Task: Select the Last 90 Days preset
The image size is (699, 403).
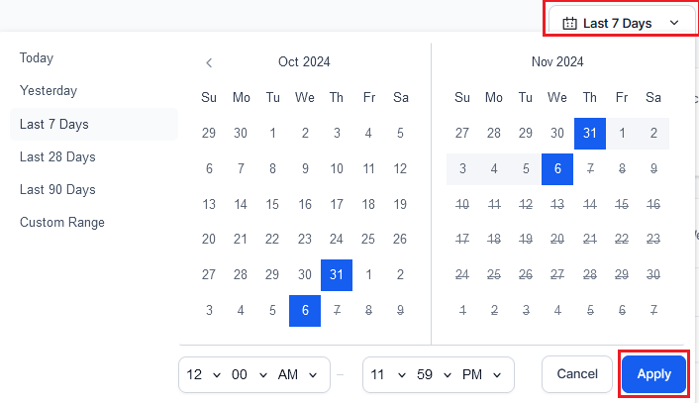Action: tap(57, 189)
